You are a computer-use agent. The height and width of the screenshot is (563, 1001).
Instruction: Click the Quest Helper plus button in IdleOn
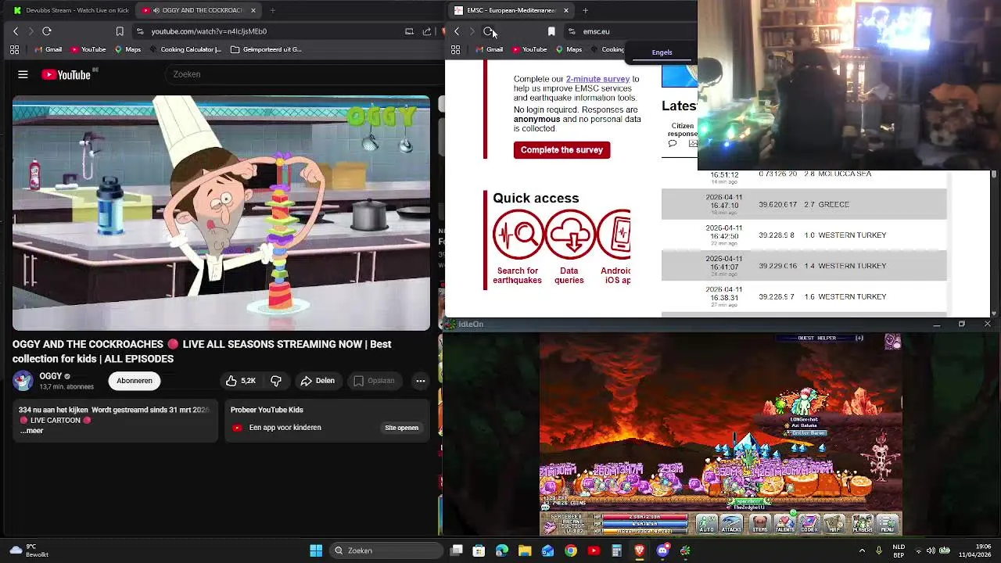pos(859,338)
